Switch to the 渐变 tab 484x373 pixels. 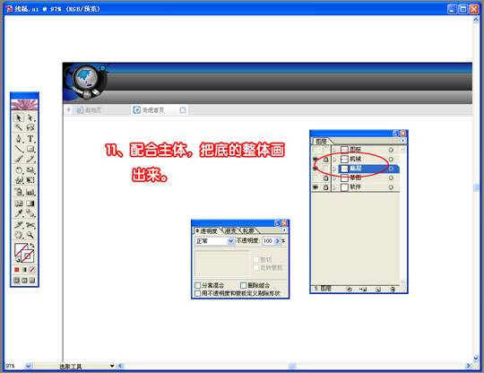click(230, 230)
